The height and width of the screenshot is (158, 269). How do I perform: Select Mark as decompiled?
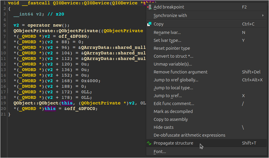pos(173,111)
